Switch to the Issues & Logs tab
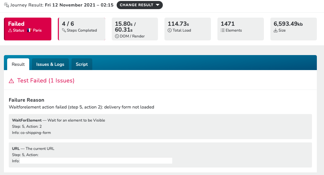This screenshot has height=175, width=324. tap(50, 64)
